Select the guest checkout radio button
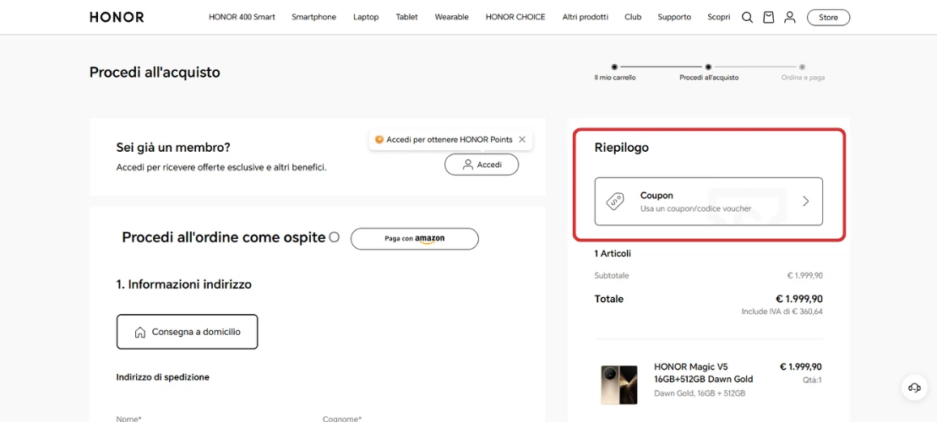937x422 pixels. (334, 237)
